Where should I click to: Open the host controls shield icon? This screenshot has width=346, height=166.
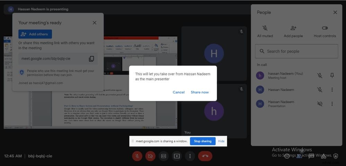[335, 156]
